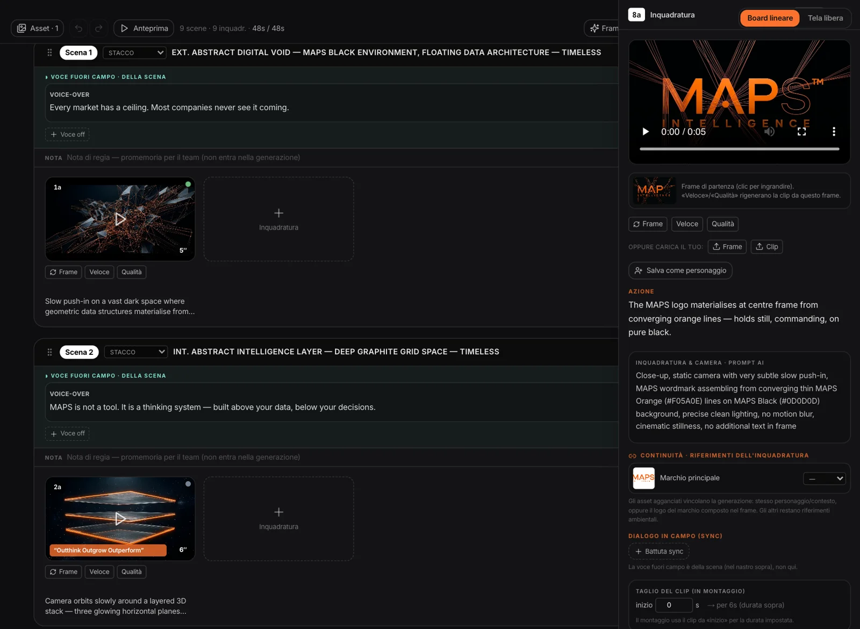Viewport: 860px width, 629px height.
Task: Open the video player more-options menu
Action: 834,132
